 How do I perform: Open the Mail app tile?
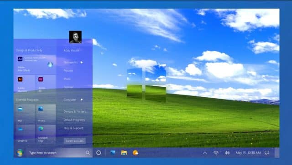25,114
